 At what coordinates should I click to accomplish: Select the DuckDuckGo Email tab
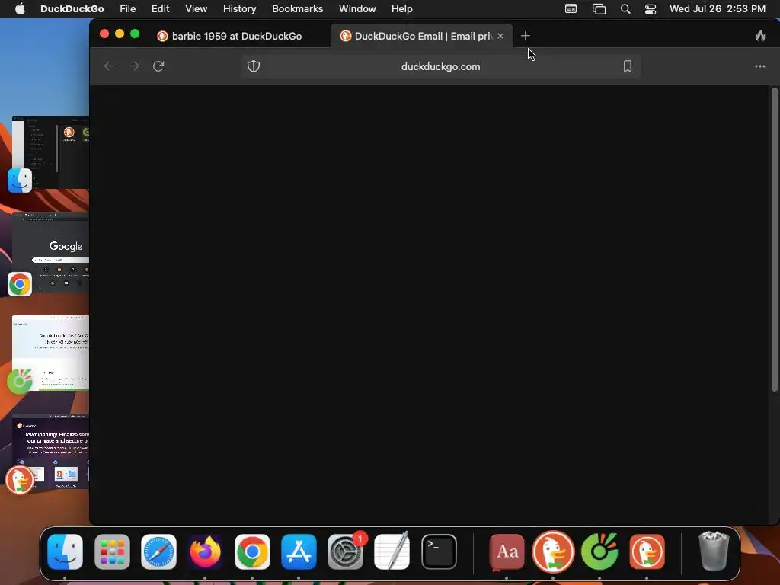pyautogui.click(x=422, y=36)
